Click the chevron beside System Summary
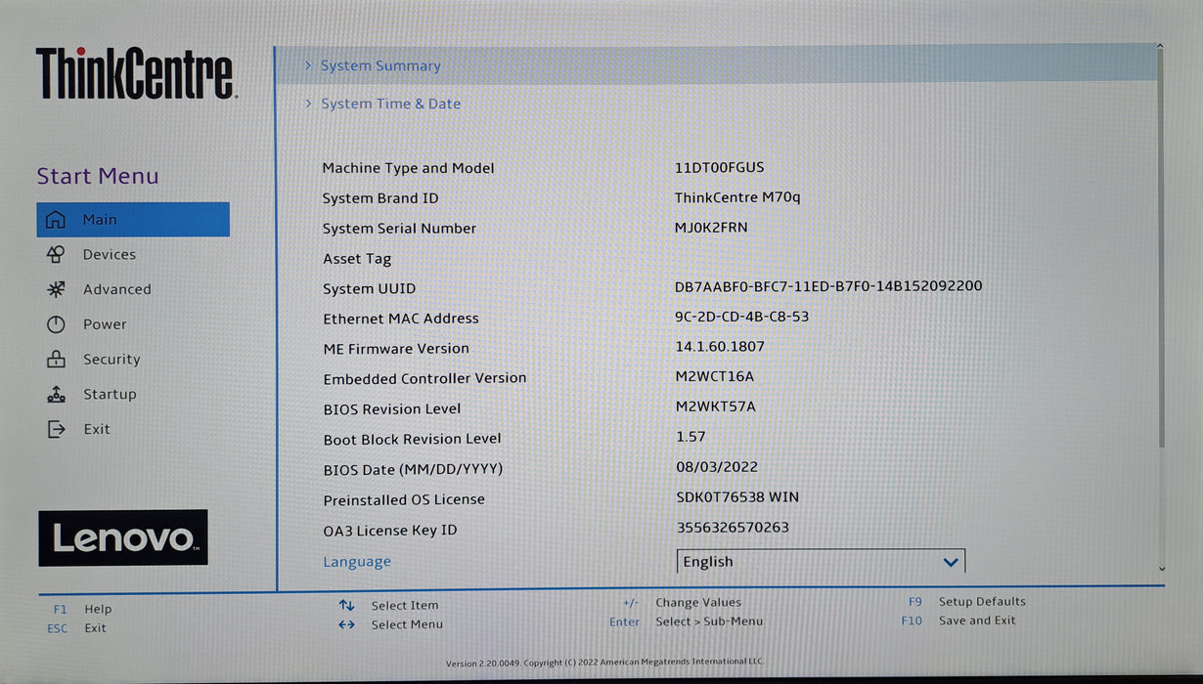This screenshot has width=1203, height=684. pos(308,65)
